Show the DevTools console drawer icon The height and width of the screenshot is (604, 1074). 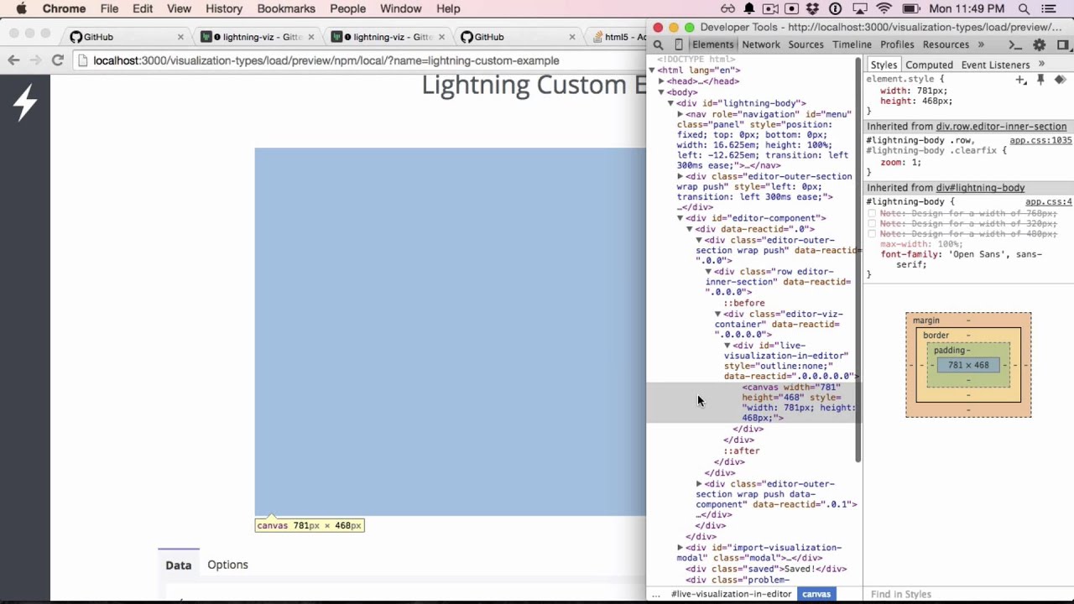tap(1014, 44)
